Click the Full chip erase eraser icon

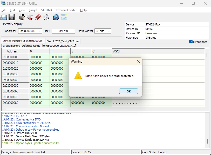click(38, 17)
